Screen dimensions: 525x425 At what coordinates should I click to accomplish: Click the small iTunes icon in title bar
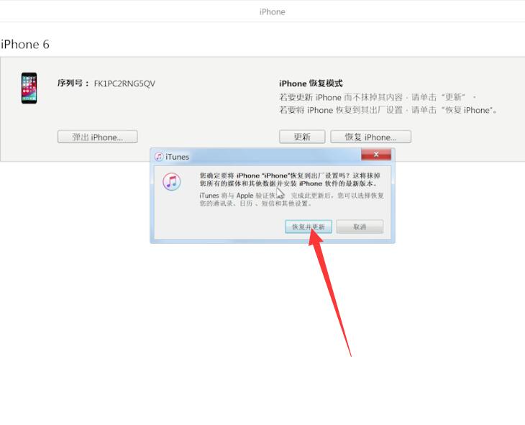[159, 157]
